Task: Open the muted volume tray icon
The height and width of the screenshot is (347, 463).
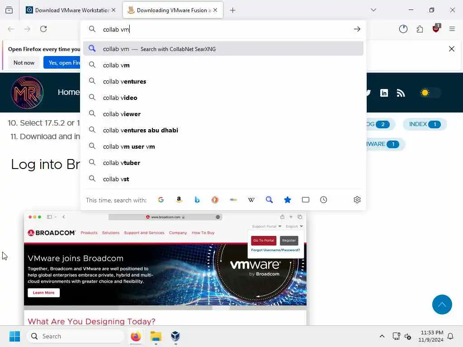Action: point(408,336)
